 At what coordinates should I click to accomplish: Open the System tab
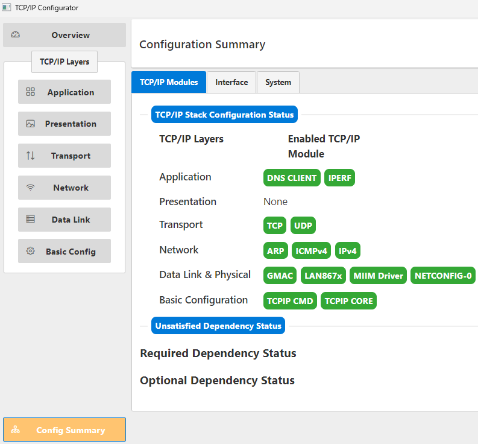[278, 82]
